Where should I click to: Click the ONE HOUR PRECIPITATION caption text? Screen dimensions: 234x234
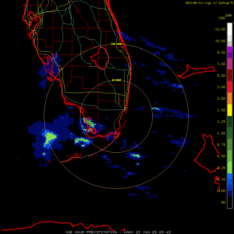point(91,232)
